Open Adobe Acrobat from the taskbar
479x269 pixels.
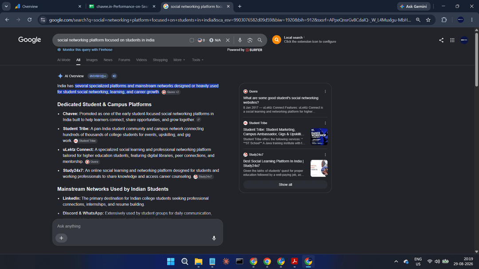click(x=294, y=261)
